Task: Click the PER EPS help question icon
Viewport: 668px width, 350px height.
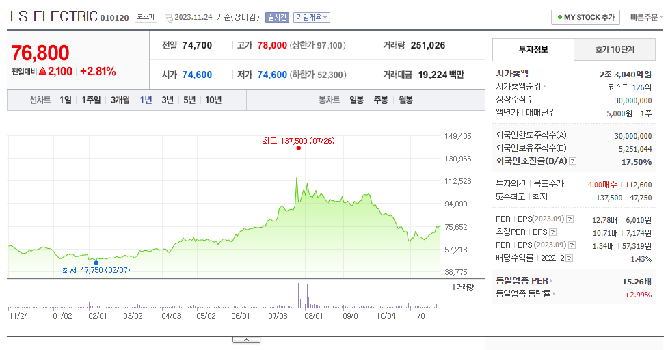Action: pyautogui.click(x=570, y=219)
